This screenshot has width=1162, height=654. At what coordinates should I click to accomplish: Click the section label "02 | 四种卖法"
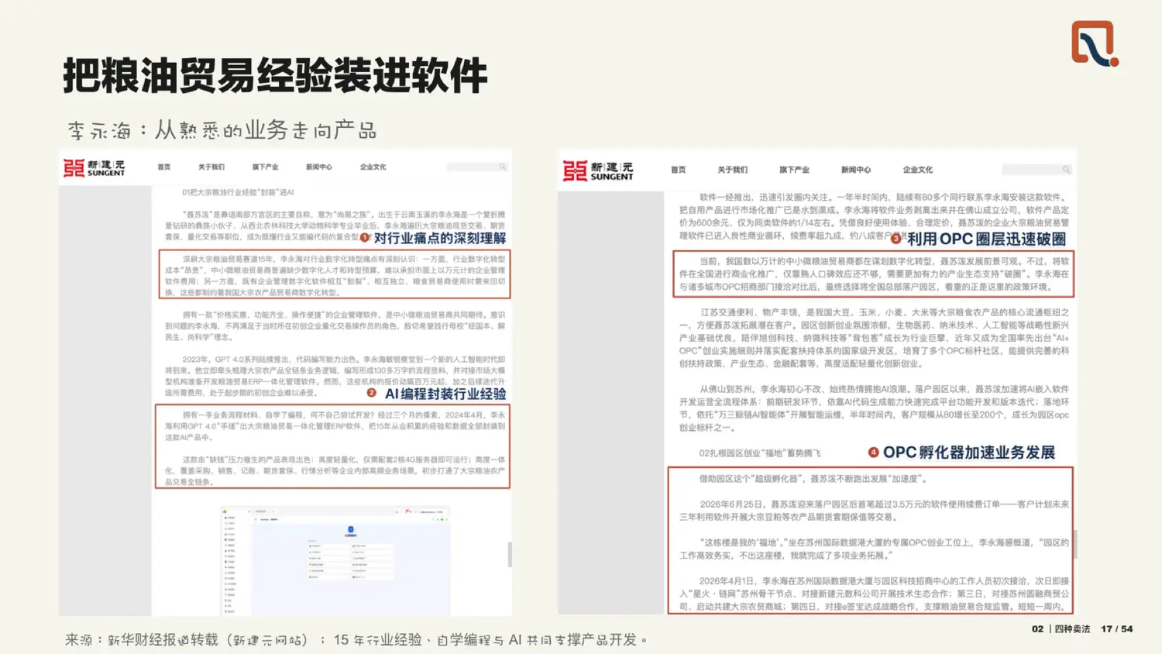click(1061, 629)
